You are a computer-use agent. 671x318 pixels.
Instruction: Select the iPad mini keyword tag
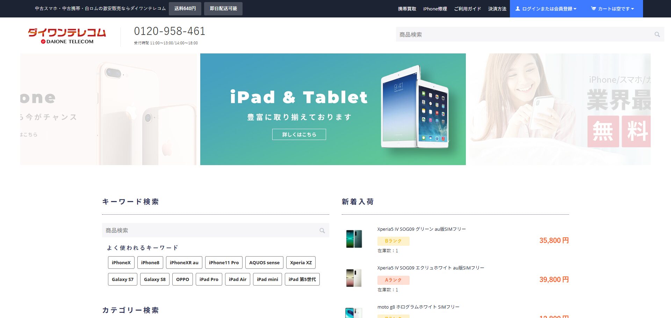pos(267,279)
